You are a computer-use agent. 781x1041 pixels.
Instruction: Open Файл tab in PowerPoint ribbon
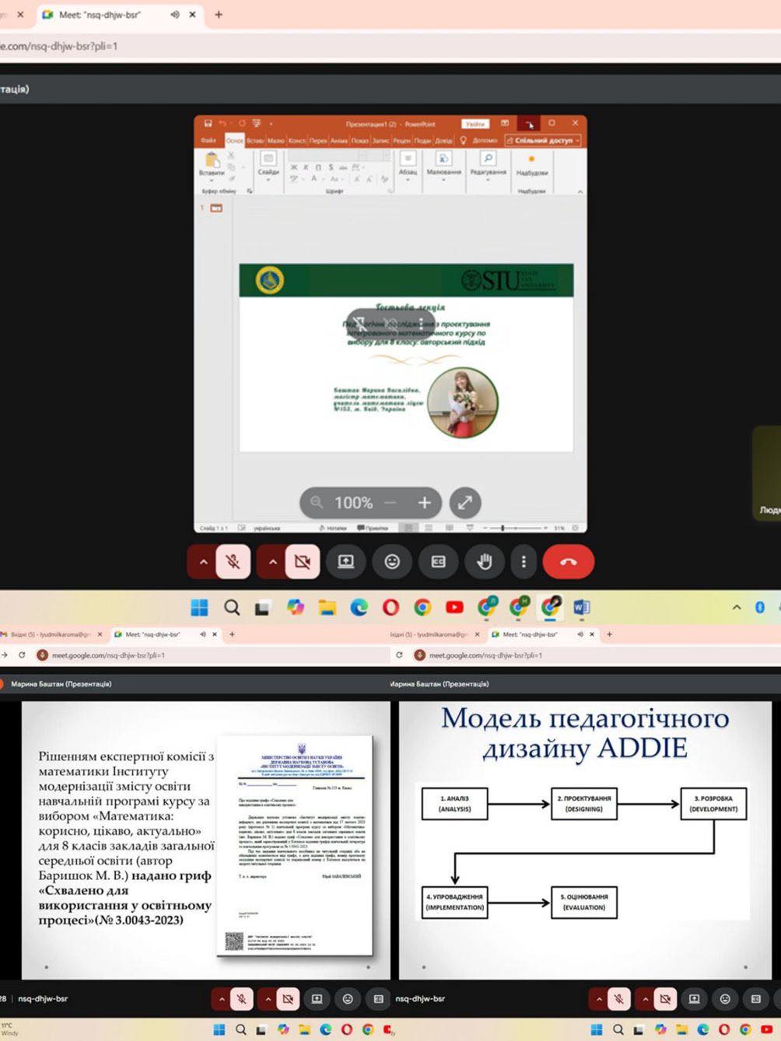click(208, 141)
